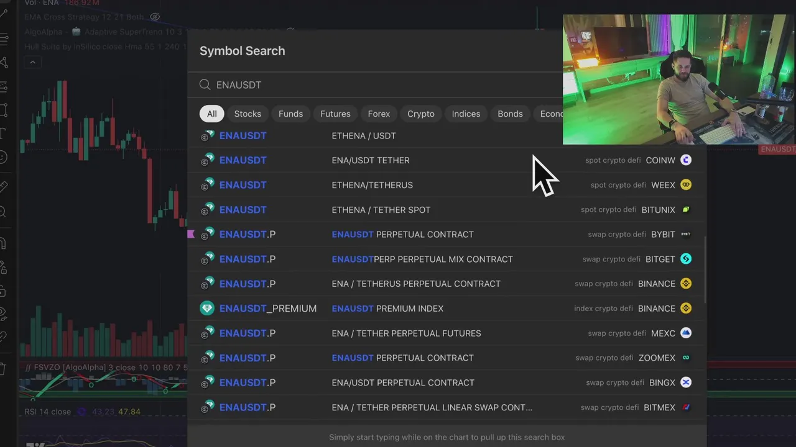Toggle the eye icon for EMA Cross Strategy
The width and height of the screenshot is (796, 447).
(155, 17)
